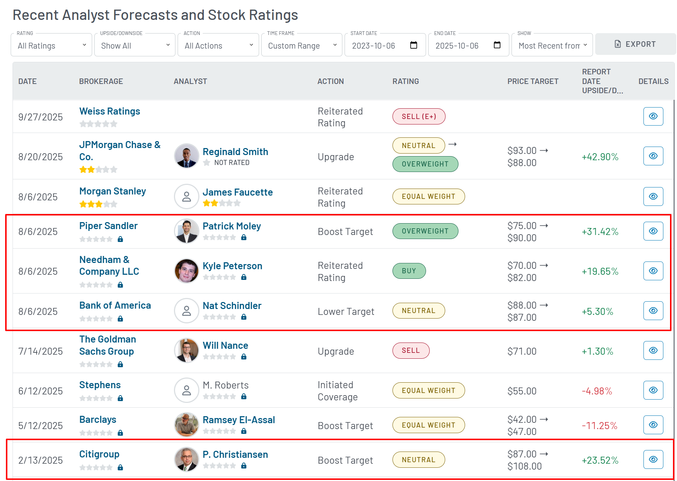
Task: Open Patrick Moley analyst link
Action: (x=232, y=226)
